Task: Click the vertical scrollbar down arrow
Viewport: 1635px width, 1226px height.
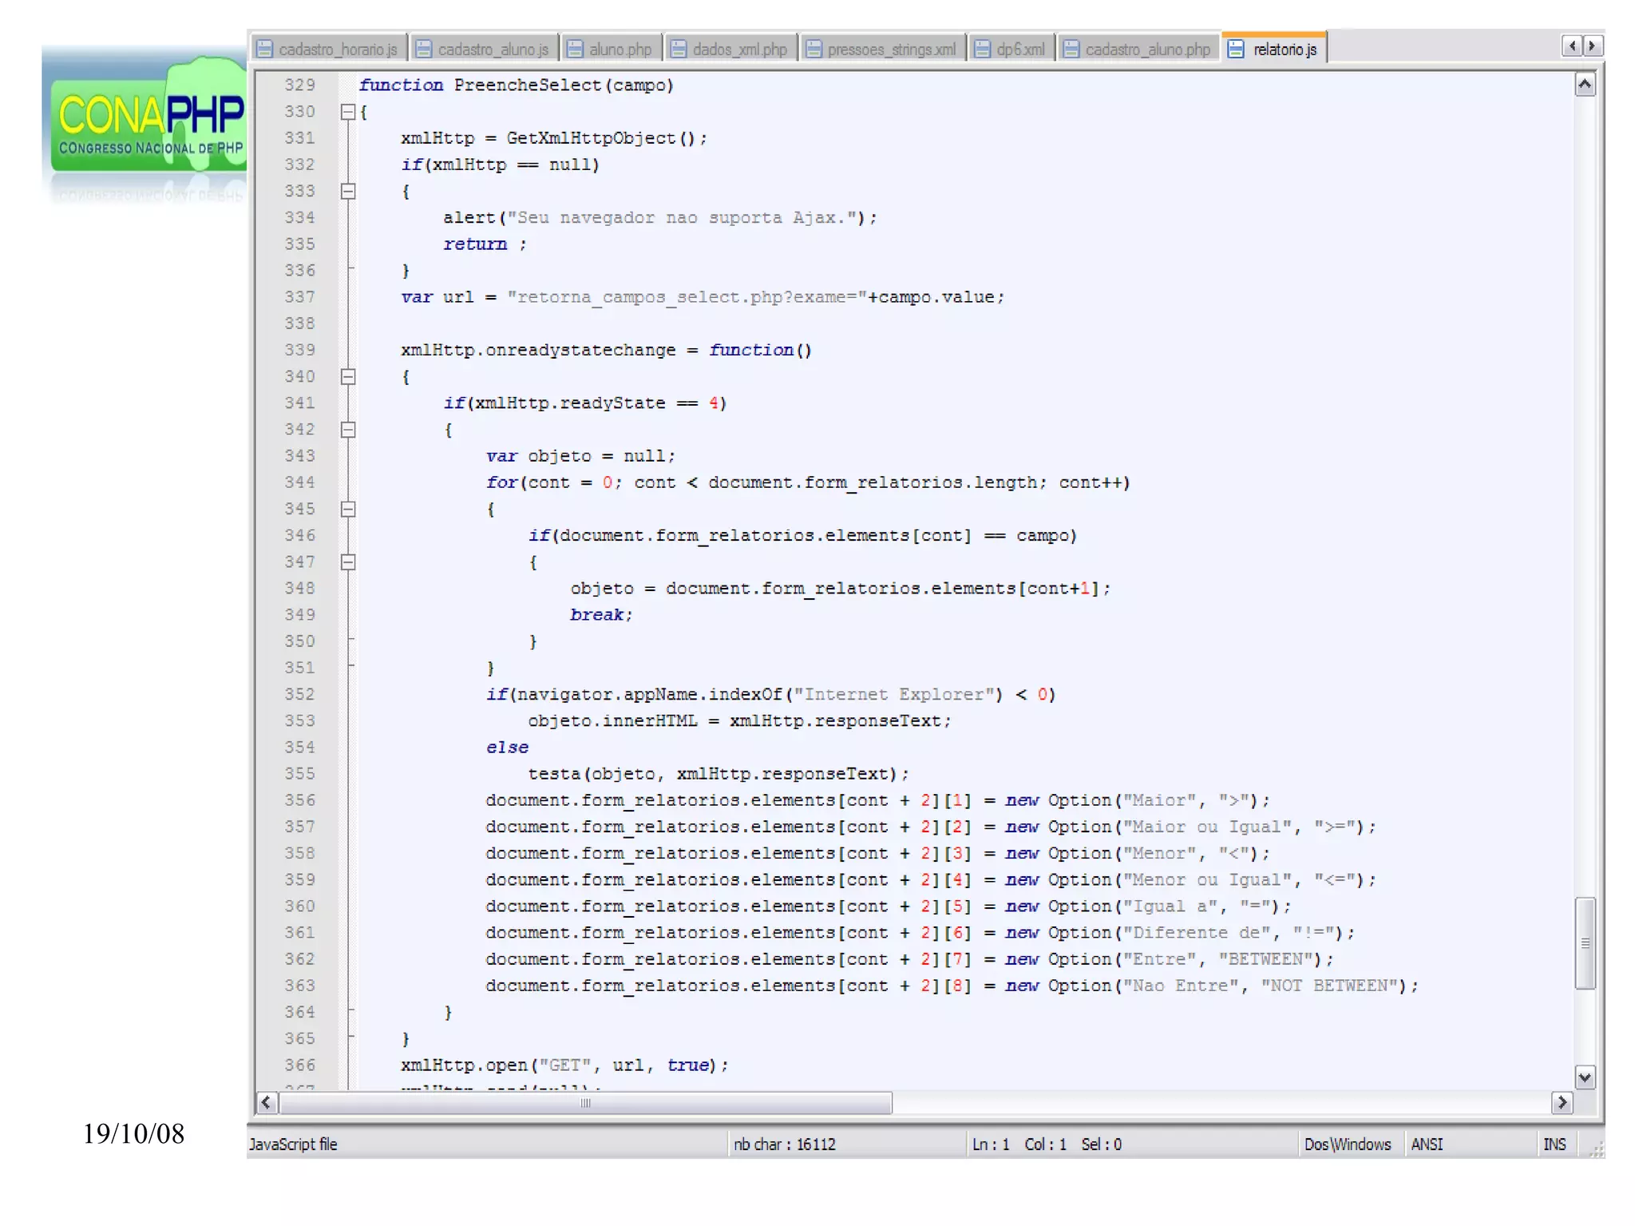Action: coord(1586,1077)
